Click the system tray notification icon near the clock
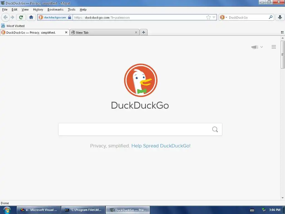 point(264,210)
